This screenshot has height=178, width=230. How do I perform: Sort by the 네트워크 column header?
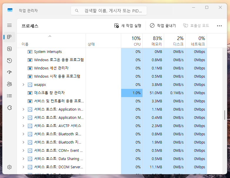[x=196, y=41]
